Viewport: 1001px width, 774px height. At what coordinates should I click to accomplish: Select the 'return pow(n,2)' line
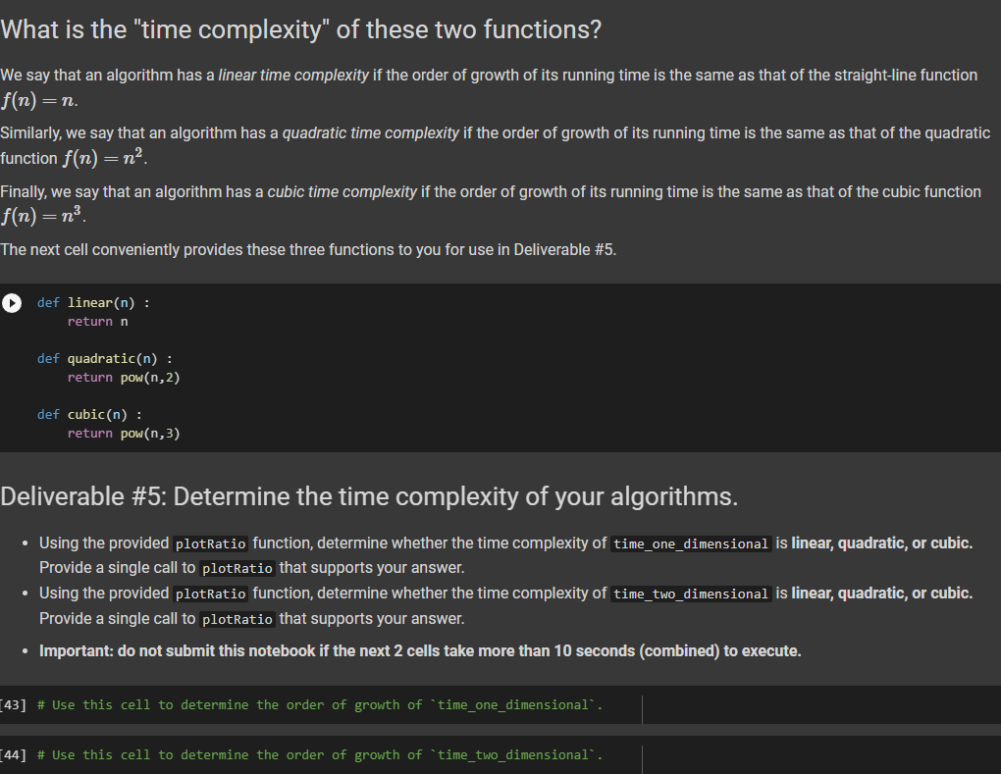pos(123,377)
